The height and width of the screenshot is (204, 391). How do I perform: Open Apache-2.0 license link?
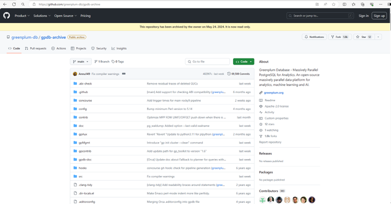(x=277, y=106)
